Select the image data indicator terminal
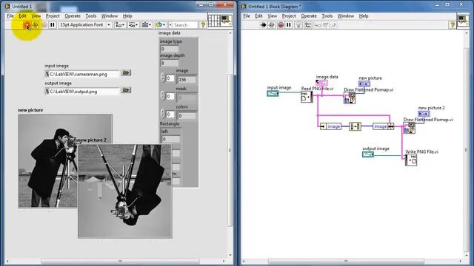 click(321, 82)
